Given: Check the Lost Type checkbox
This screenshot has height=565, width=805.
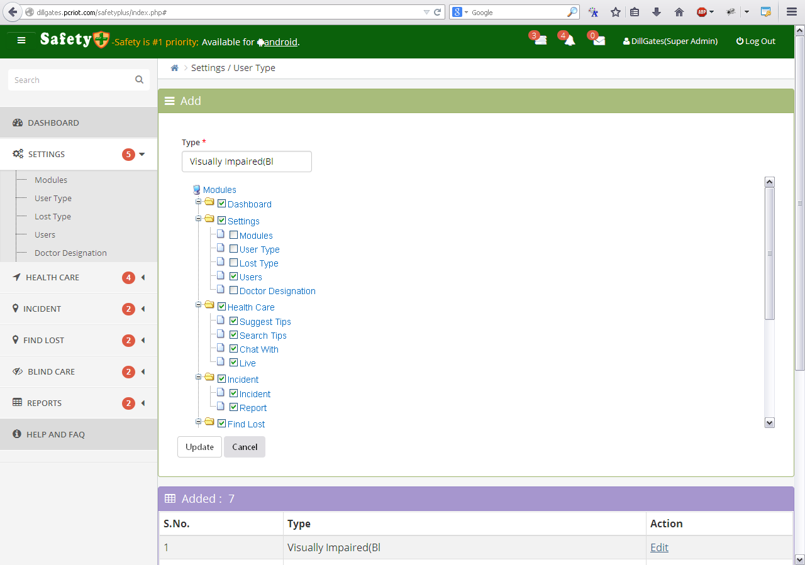Looking at the screenshot, I should point(233,263).
